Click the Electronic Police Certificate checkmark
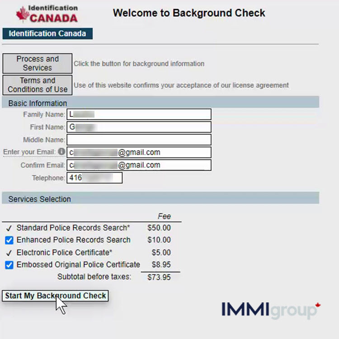 (9, 253)
